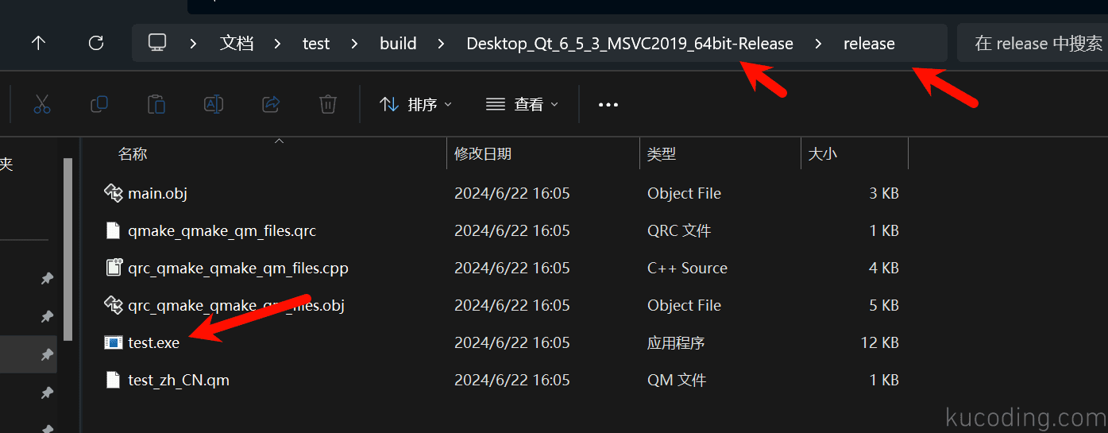This screenshot has width=1108, height=433.
Task: Open the 排序 sort dropdown
Action: tap(415, 104)
